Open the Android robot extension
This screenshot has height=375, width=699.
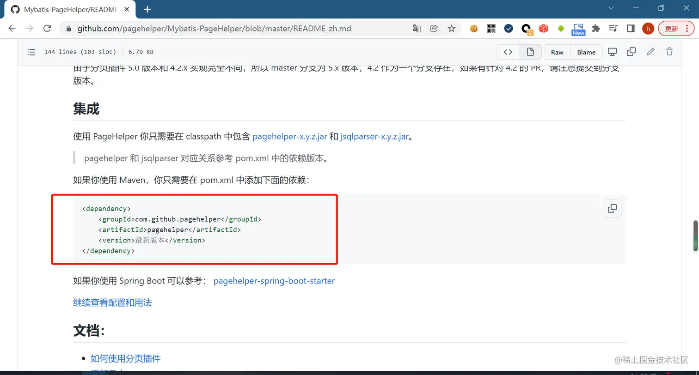coord(561,29)
